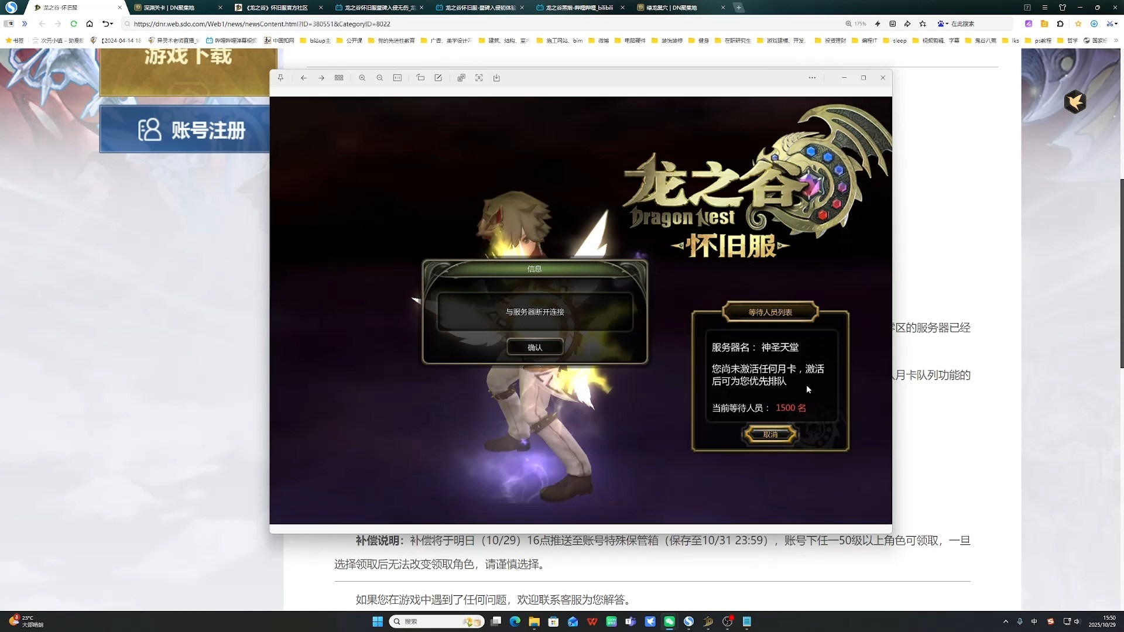Zoom out using the viewer magnifier minus icon
Viewport: 1124px width, 632px height.
(380, 78)
